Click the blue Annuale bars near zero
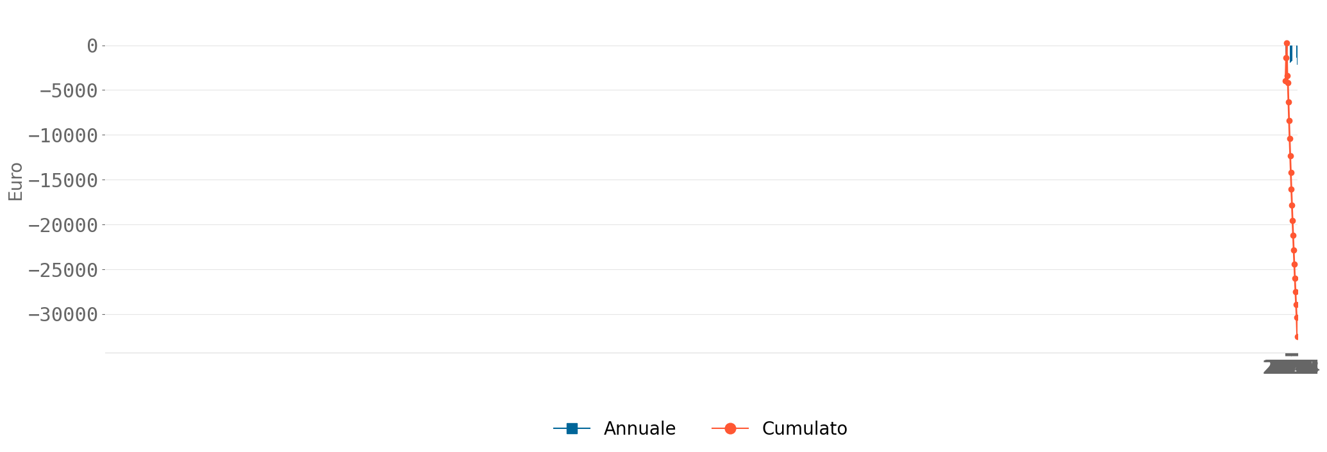Image resolution: width=1327 pixels, height=452 pixels. (1294, 54)
